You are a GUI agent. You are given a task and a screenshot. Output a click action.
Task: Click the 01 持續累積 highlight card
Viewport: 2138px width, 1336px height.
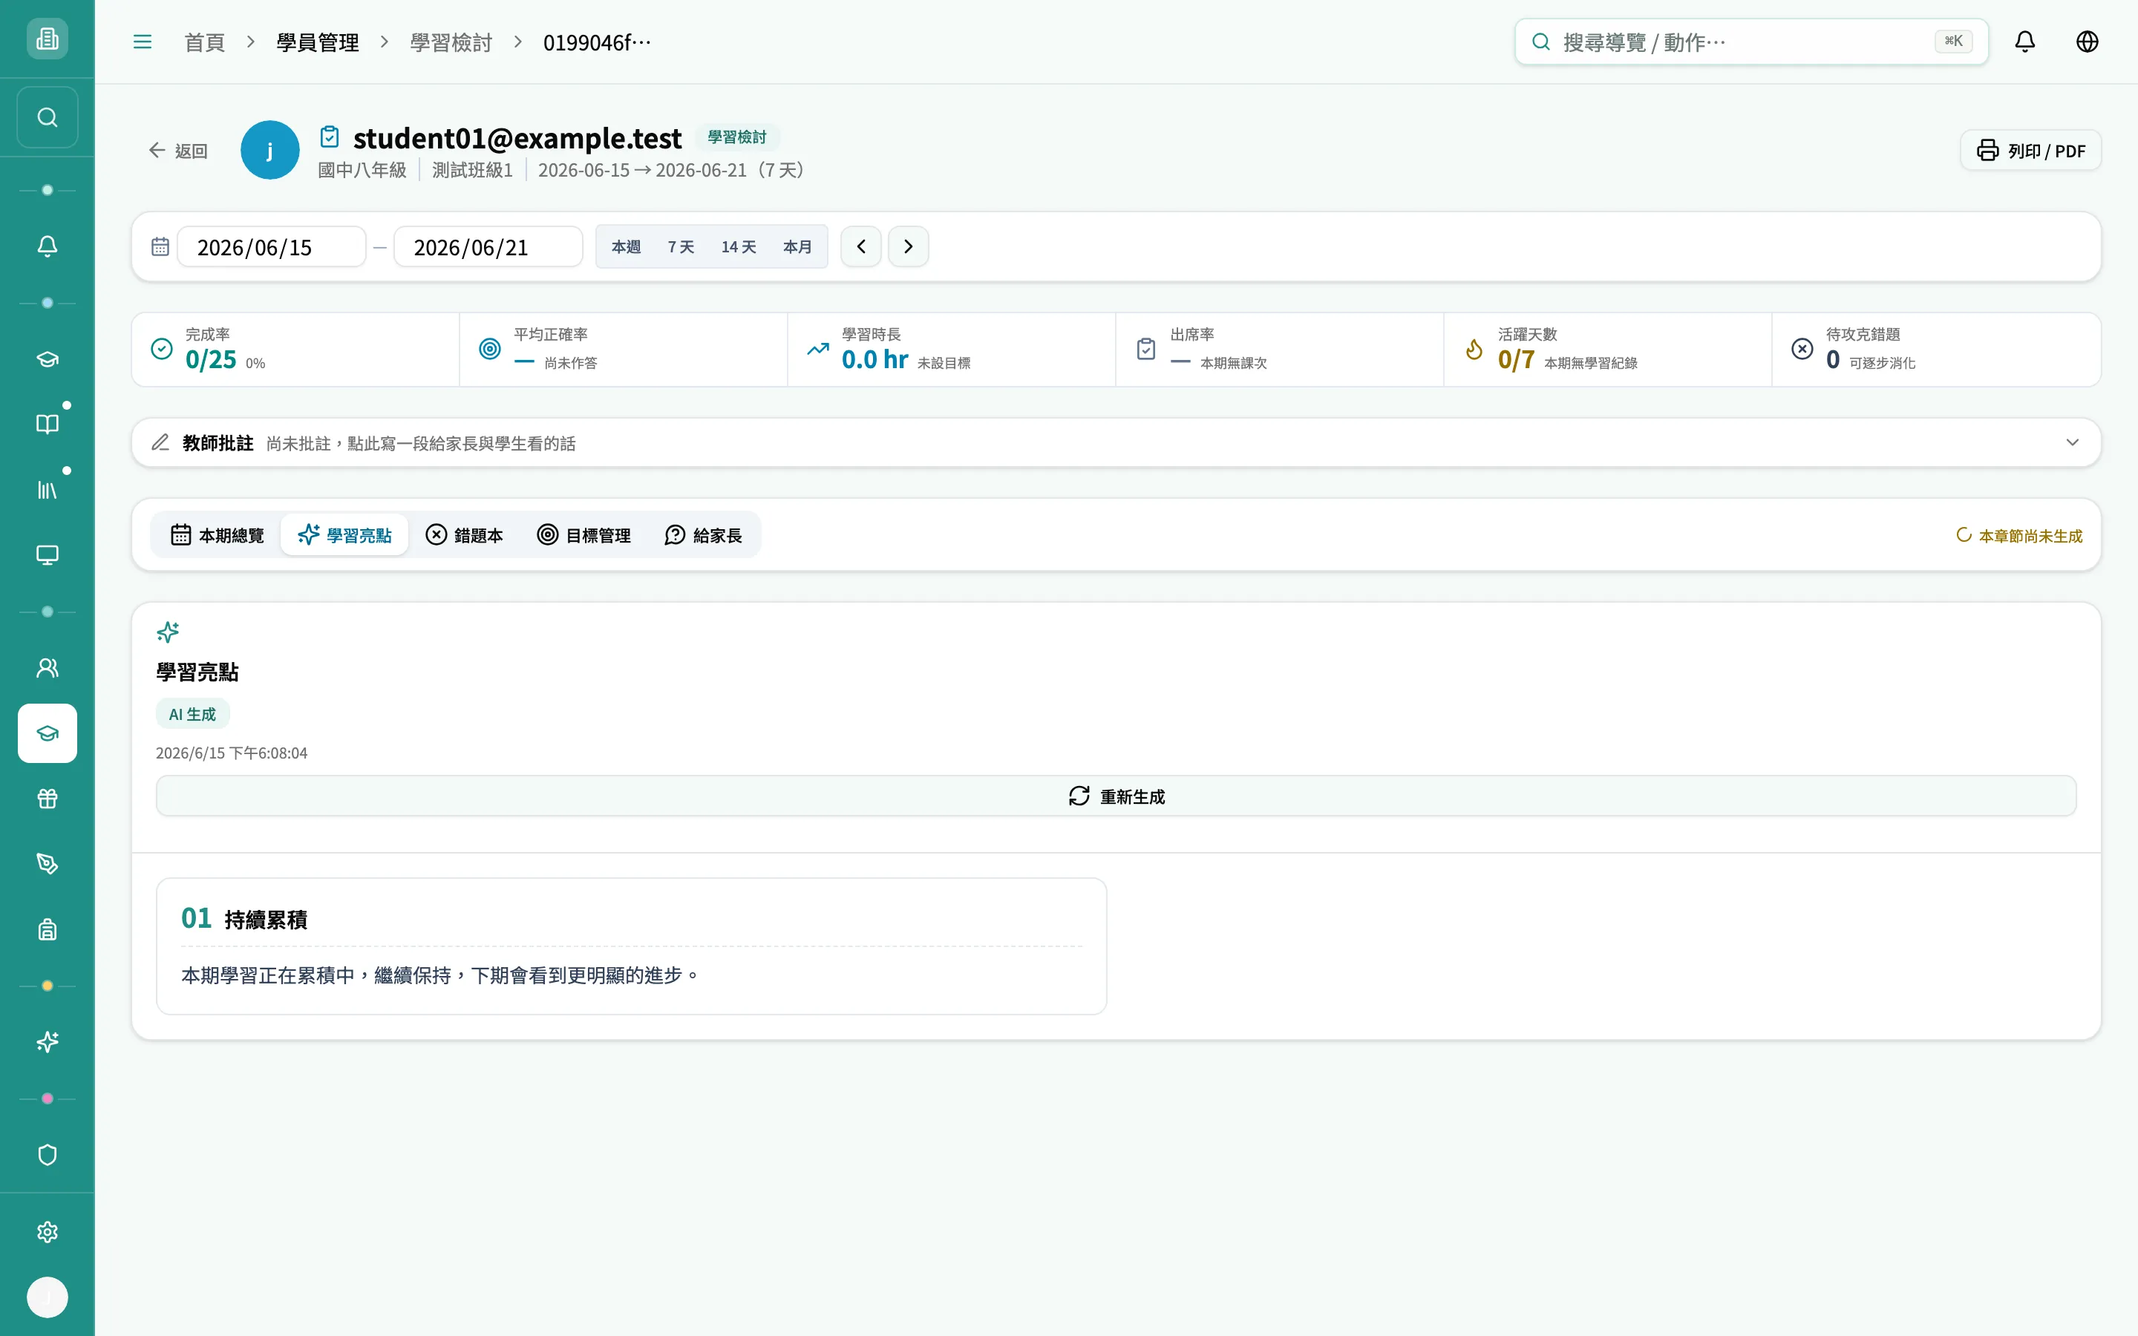(631, 946)
